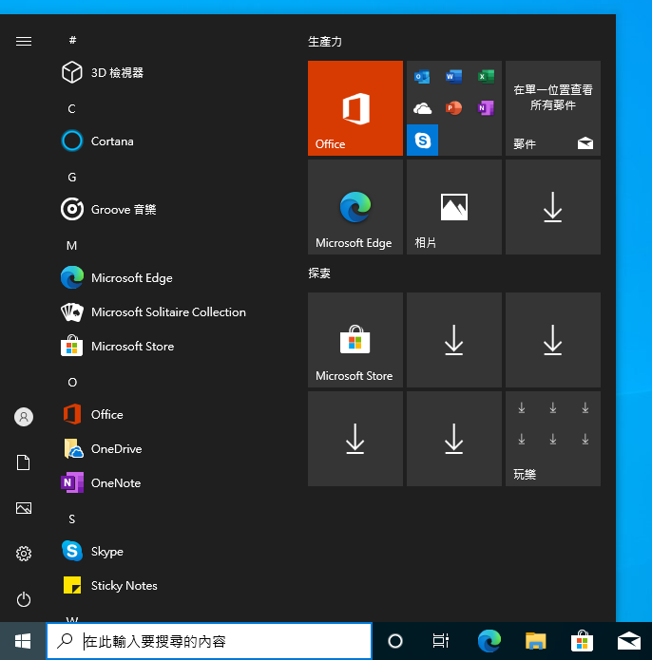This screenshot has width=652, height=660.
Task: Click the M letter group header
Action: click(71, 245)
